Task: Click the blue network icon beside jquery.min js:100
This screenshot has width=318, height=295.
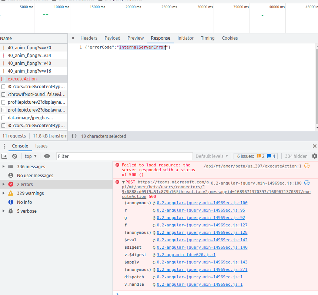Action: (307, 183)
